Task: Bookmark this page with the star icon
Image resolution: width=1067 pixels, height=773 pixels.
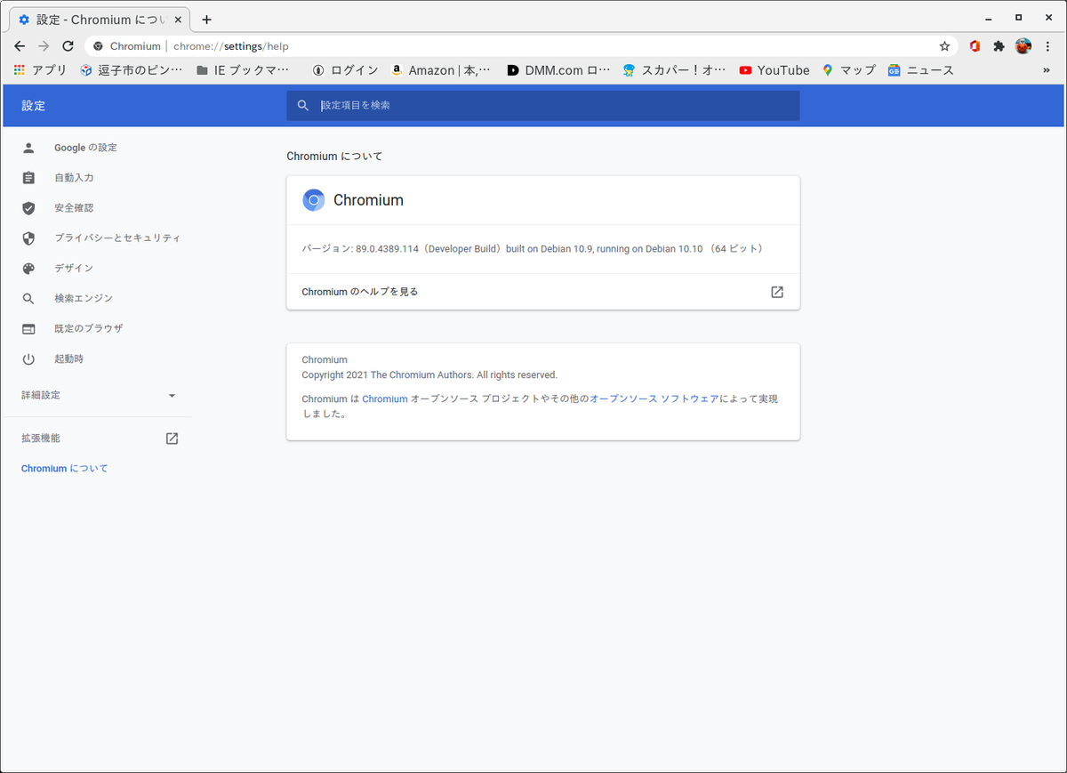Action: coord(944,46)
